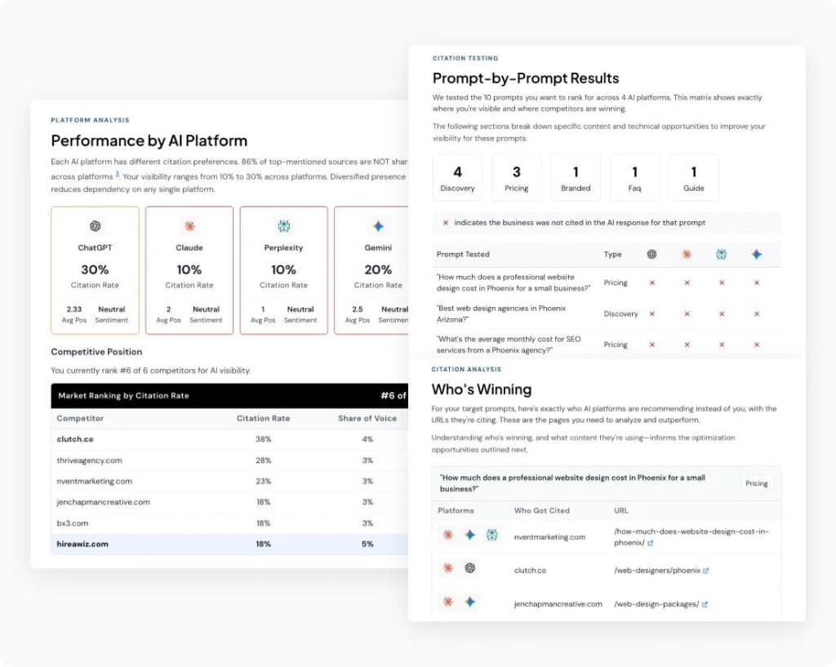Click ChatGPT X mark for website design cost prompt
The image size is (836, 667).
coord(652,282)
